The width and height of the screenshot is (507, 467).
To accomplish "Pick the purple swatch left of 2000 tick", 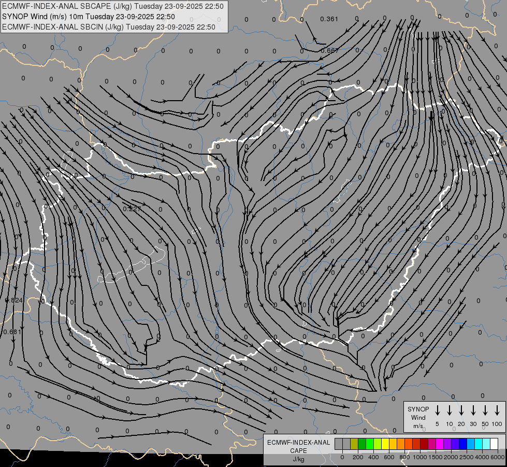I will [x=447, y=444].
